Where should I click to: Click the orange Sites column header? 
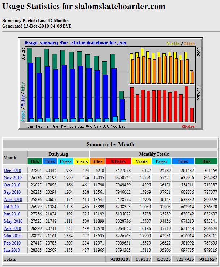(97, 161)
